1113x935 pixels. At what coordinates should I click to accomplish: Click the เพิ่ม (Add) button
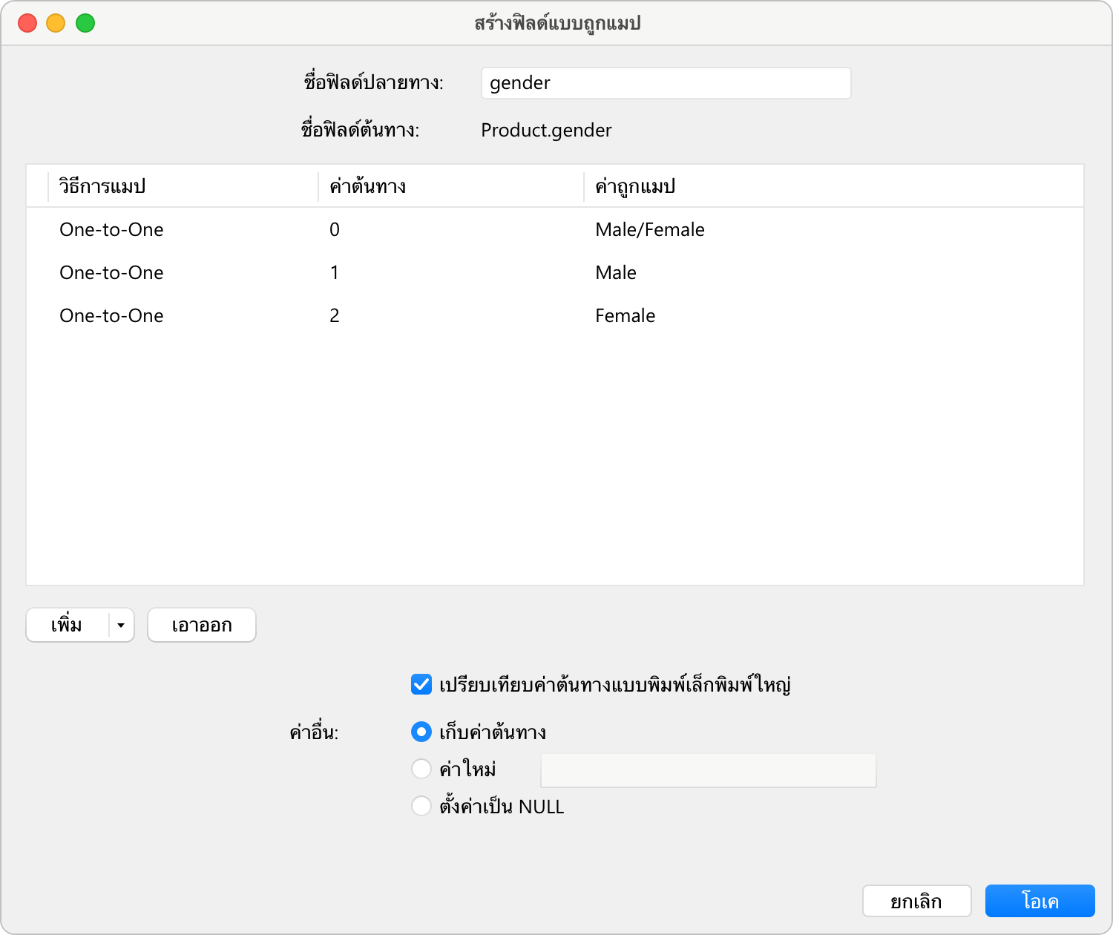tap(67, 626)
